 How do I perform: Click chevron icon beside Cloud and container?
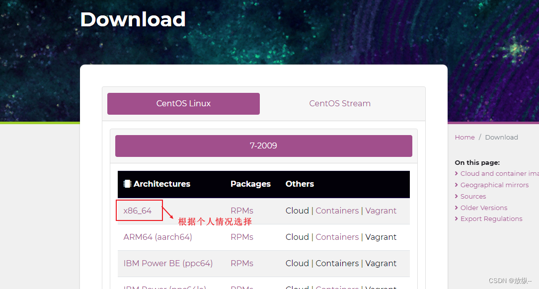[x=457, y=173]
